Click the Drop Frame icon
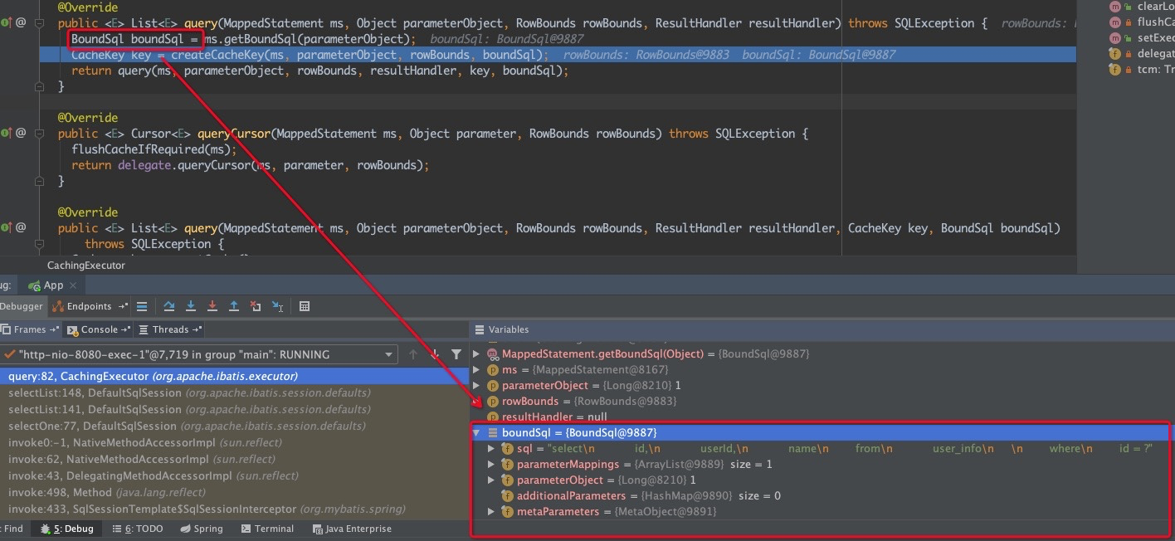 click(256, 306)
